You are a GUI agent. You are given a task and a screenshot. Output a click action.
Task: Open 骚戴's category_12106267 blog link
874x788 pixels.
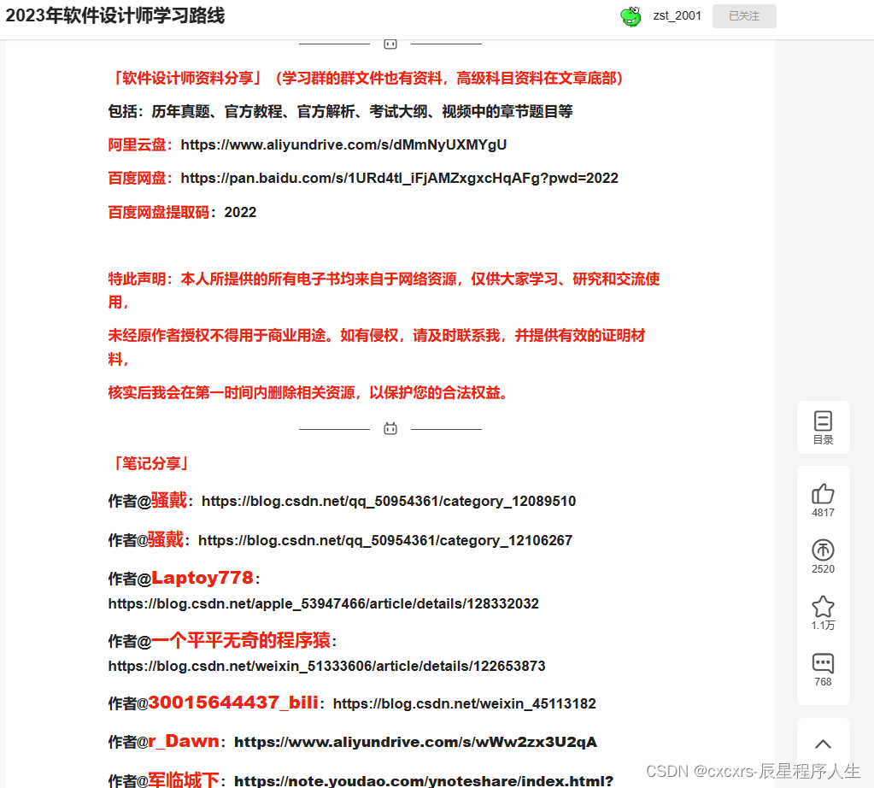[385, 540]
